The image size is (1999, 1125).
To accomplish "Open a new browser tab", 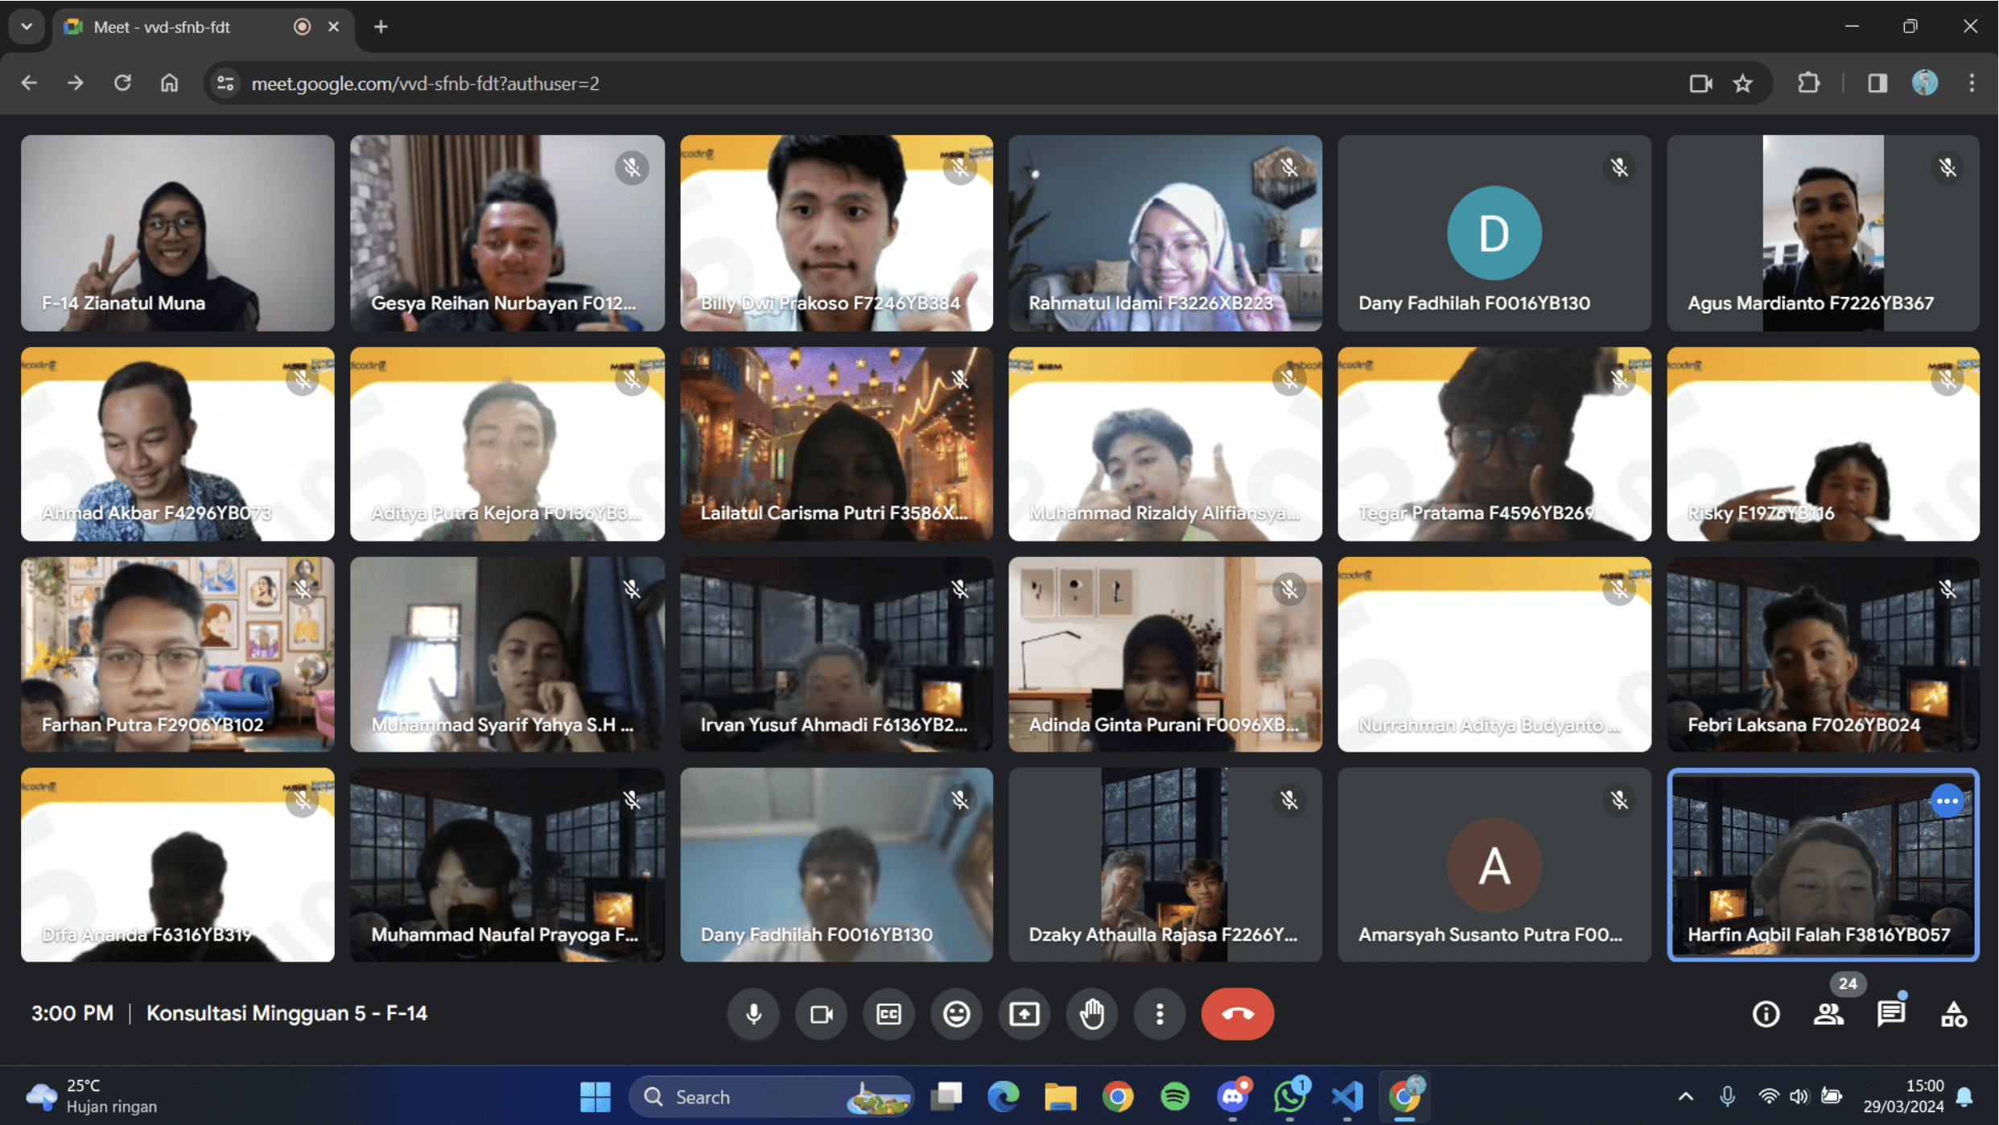I will point(381,27).
